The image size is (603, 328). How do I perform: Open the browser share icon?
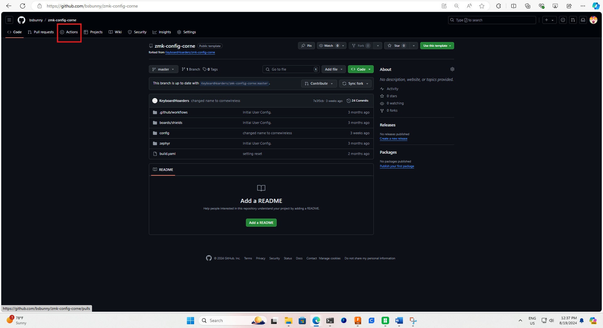point(569,6)
